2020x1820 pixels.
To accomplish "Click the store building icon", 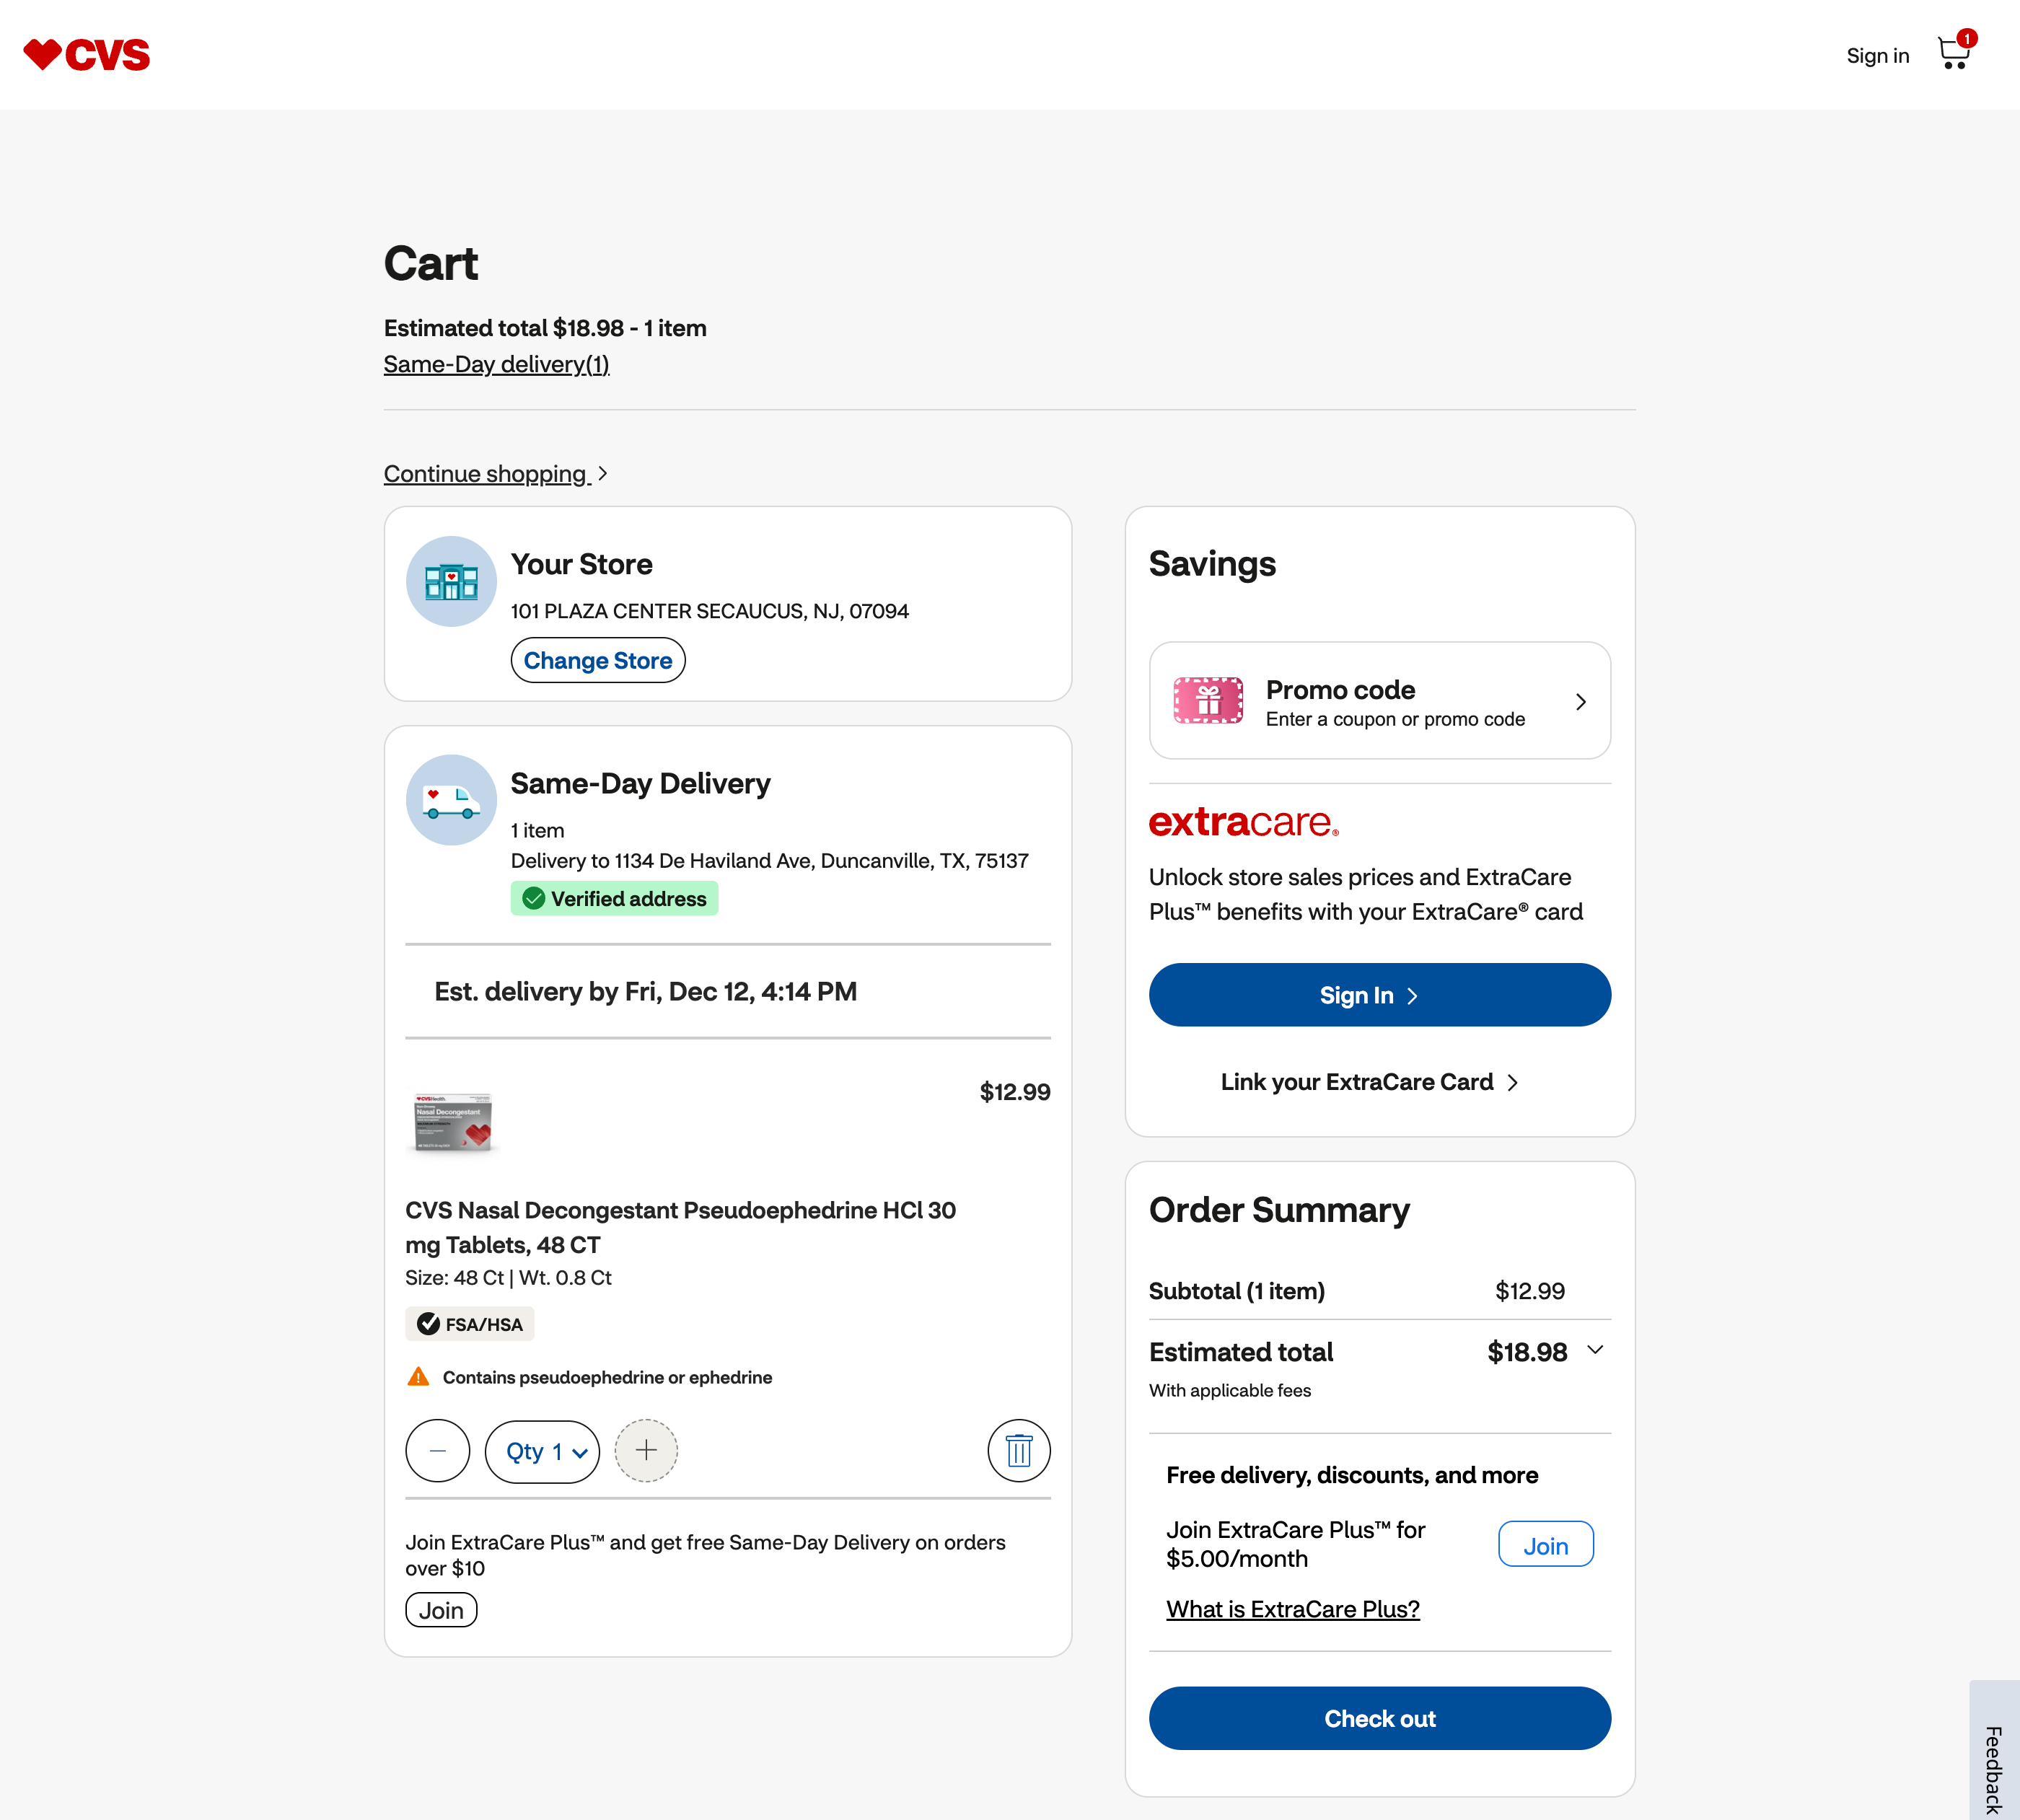I will click(451, 581).
